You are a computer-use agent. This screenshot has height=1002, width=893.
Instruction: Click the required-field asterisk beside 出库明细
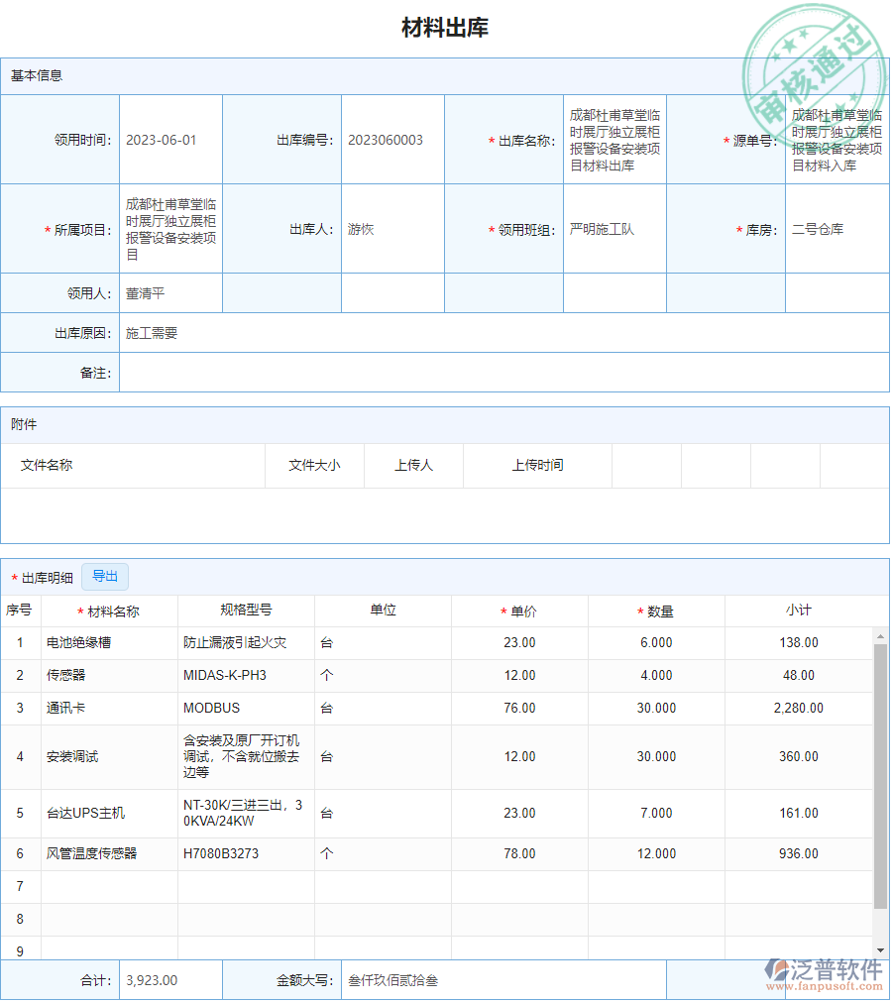(x=14, y=575)
